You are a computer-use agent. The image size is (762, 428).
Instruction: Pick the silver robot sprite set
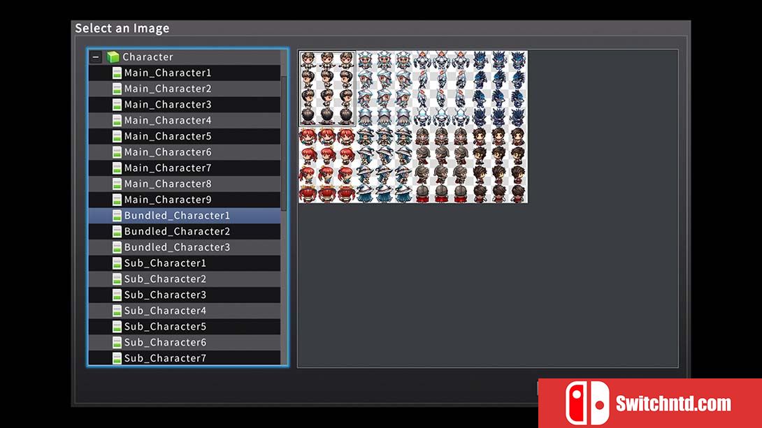click(442, 89)
